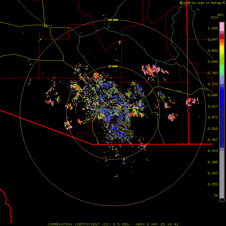Screen dimensions: 226x226
Task: Select the 0.360 legend value
Action: click(213, 162)
